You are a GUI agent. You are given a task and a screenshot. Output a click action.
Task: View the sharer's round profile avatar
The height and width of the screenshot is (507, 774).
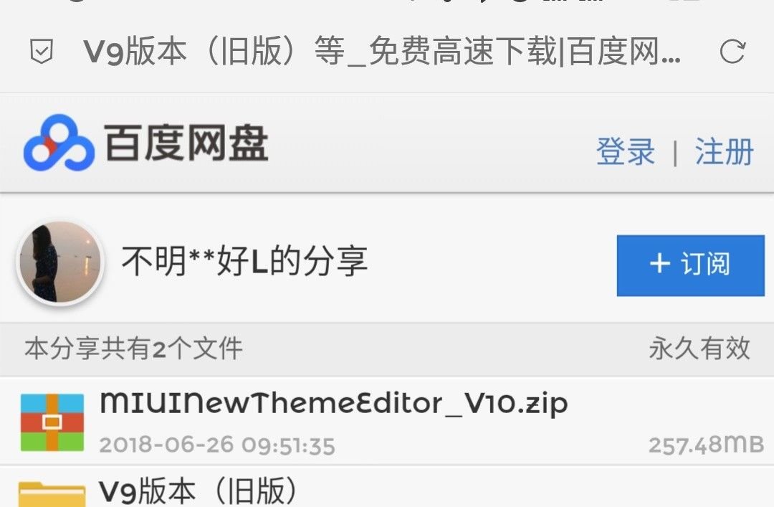[60, 262]
